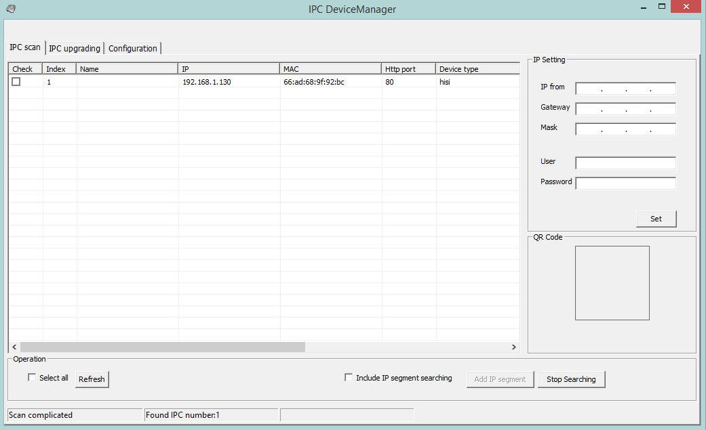Check the box for device 192.168.1.130
Image resolution: width=706 pixels, height=430 pixels.
(16, 81)
